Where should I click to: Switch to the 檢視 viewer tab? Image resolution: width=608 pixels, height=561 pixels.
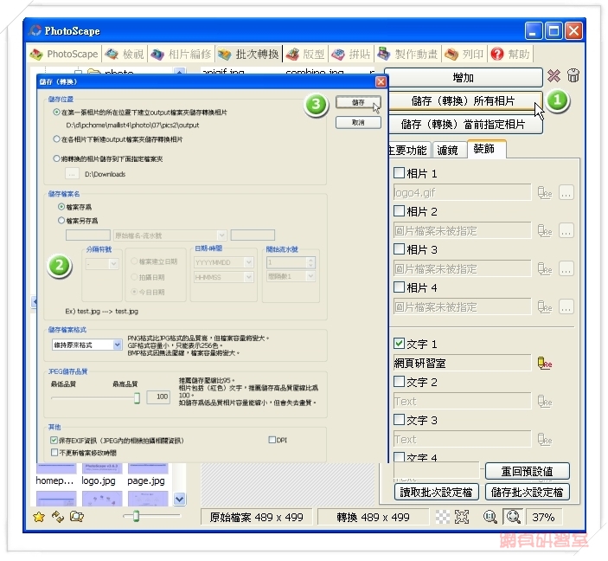(x=125, y=54)
